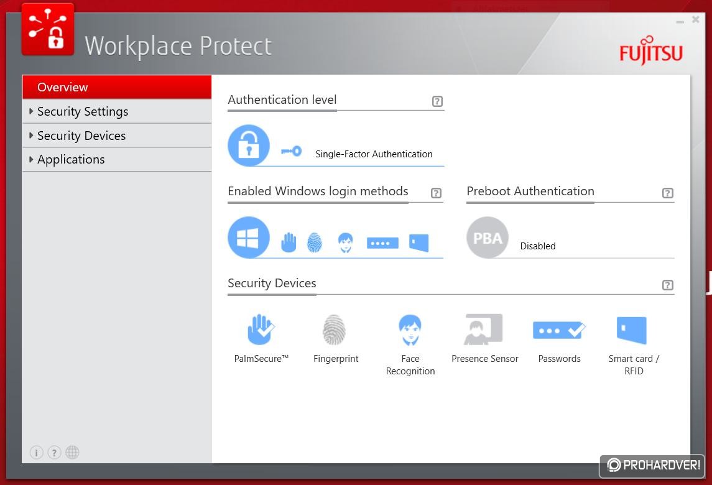Select Applications in the sidebar
Image resolution: width=712 pixels, height=485 pixels.
tap(117, 159)
